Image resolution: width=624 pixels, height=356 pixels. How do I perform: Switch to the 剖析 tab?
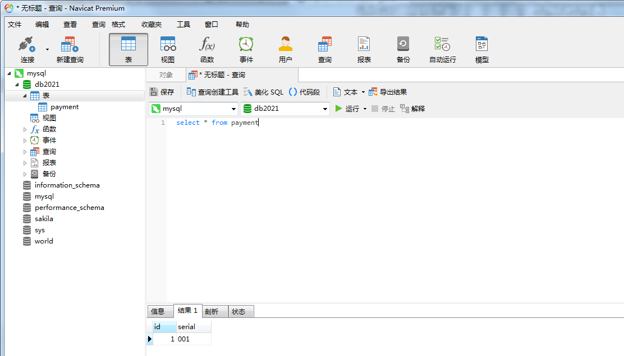pyautogui.click(x=215, y=312)
